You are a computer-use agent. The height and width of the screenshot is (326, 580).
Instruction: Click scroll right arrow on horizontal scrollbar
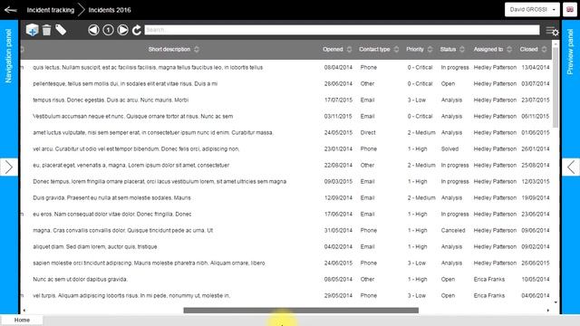[548, 311]
